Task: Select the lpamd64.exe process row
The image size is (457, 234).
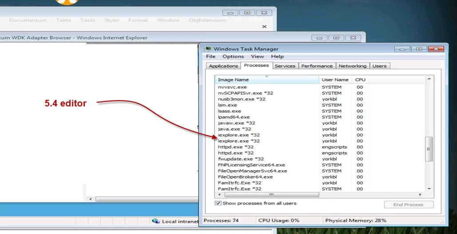Action: (320, 117)
